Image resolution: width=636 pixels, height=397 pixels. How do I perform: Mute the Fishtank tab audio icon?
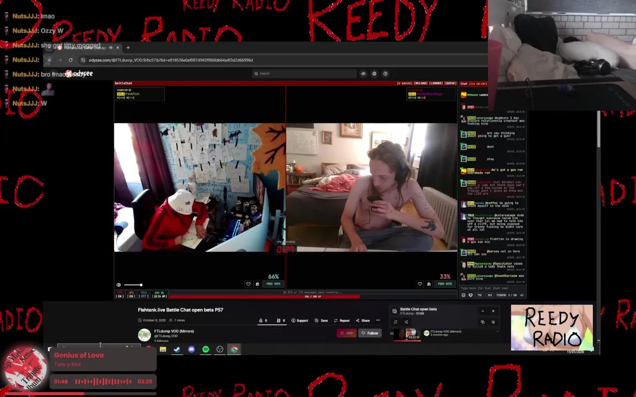pyautogui.click(x=111, y=47)
